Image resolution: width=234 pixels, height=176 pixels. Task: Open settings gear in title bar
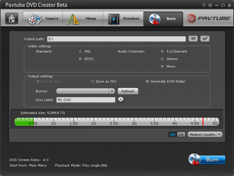click(210, 5)
